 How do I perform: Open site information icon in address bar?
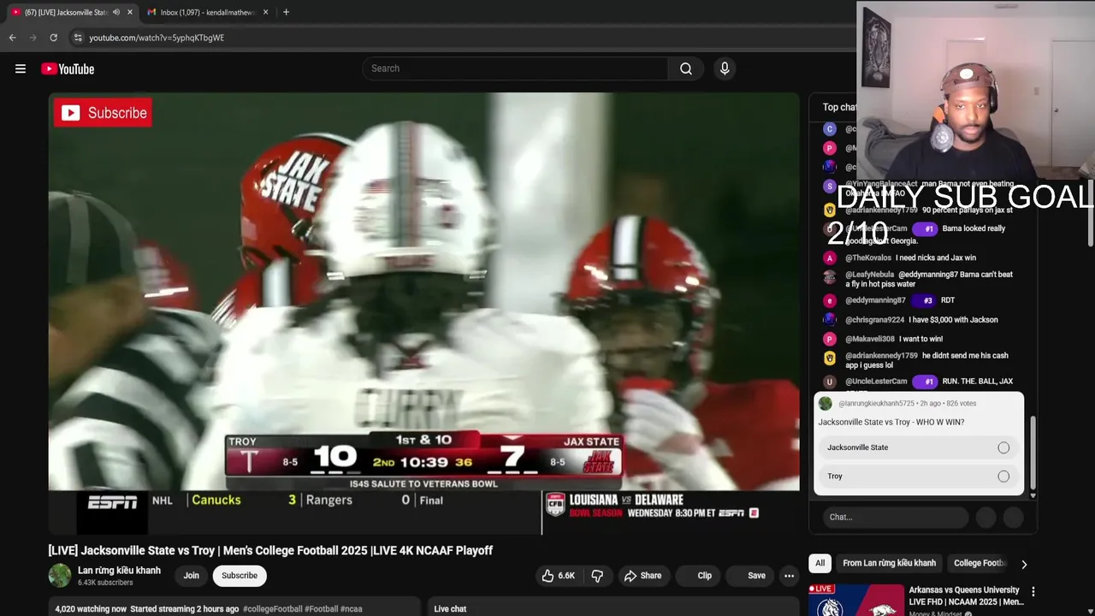[x=78, y=38]
